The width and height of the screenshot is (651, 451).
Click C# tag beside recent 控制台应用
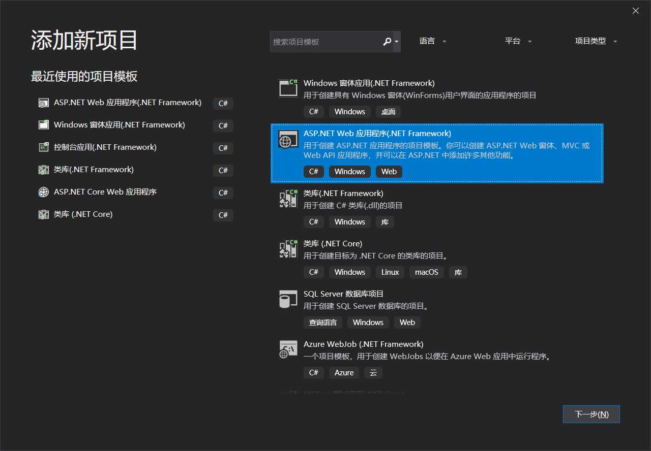[223, 148]
